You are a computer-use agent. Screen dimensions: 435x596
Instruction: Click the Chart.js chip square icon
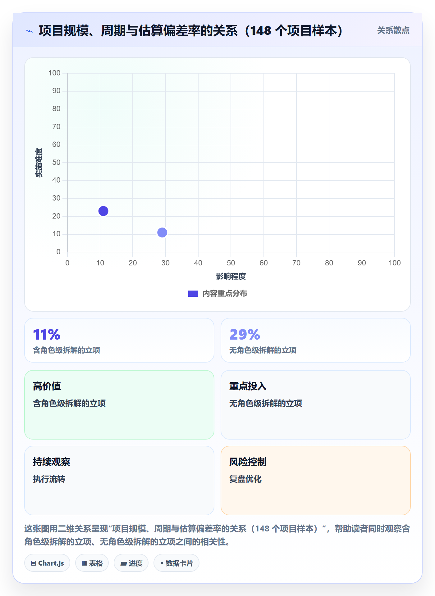(x=34, y=563)
